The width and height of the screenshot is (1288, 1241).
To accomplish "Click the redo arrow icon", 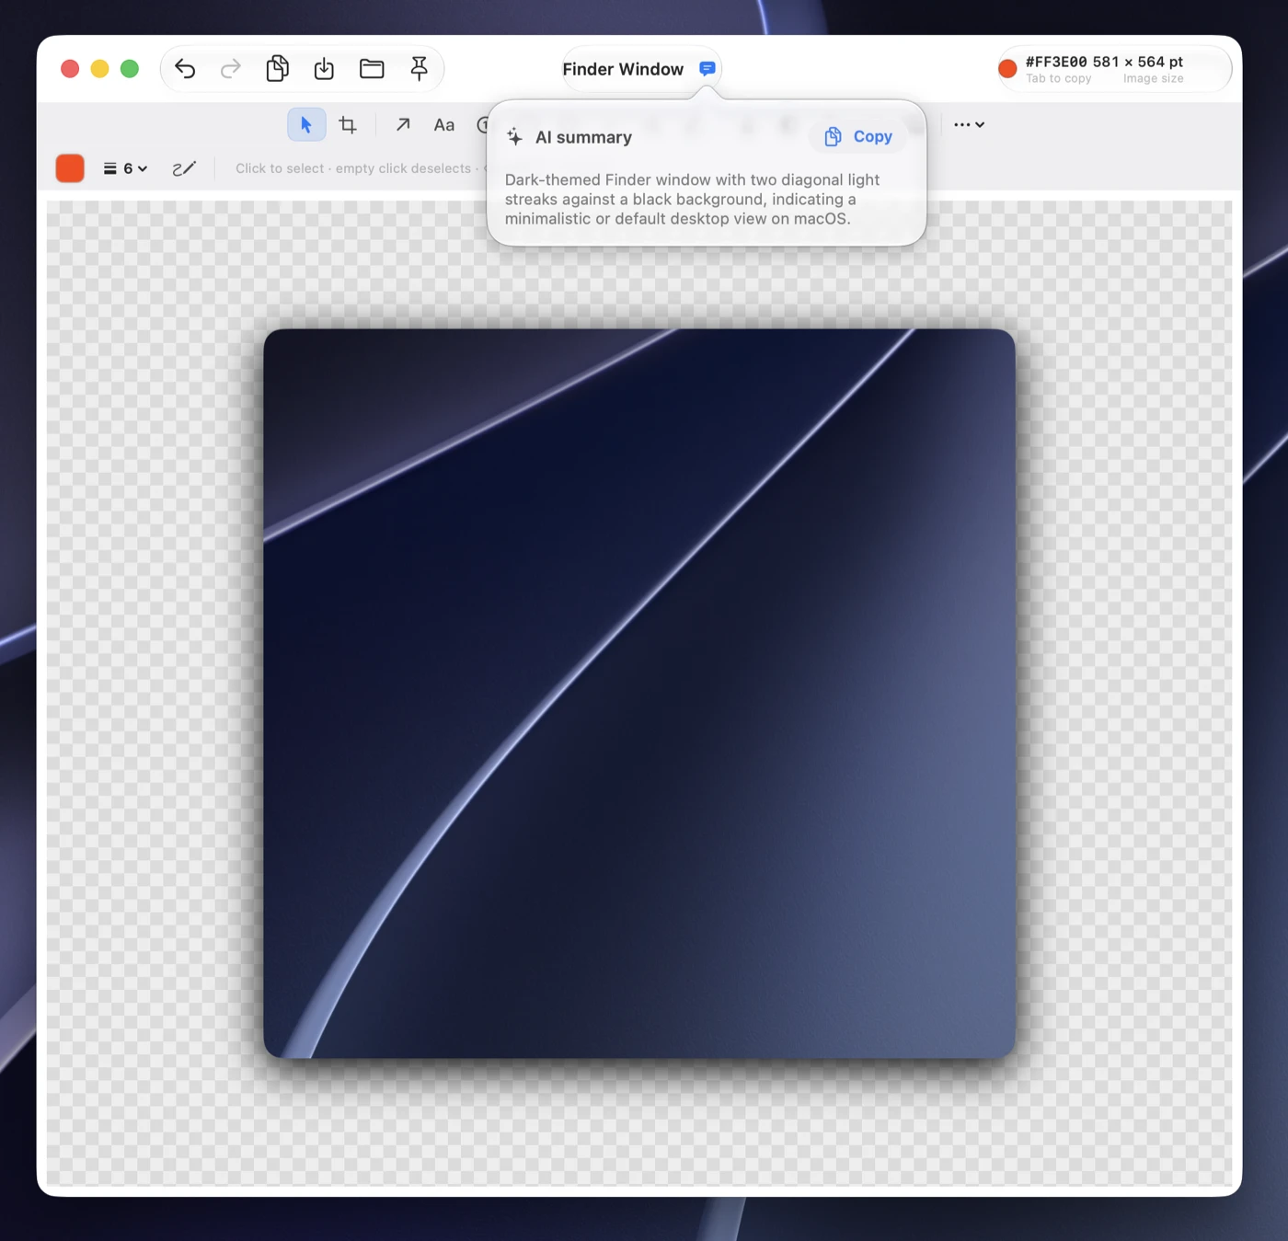I will pyautogui.click(x=231, y=69).
